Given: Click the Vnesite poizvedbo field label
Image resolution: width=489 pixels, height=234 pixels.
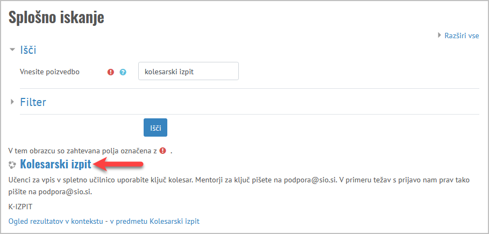Looking at the screenshot, I should (x=49, y=72).
